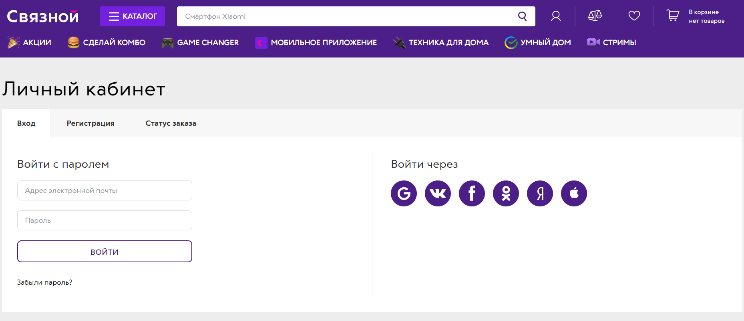
Task: Open the comparison scales icon
Action: click(x=595, y=16)
